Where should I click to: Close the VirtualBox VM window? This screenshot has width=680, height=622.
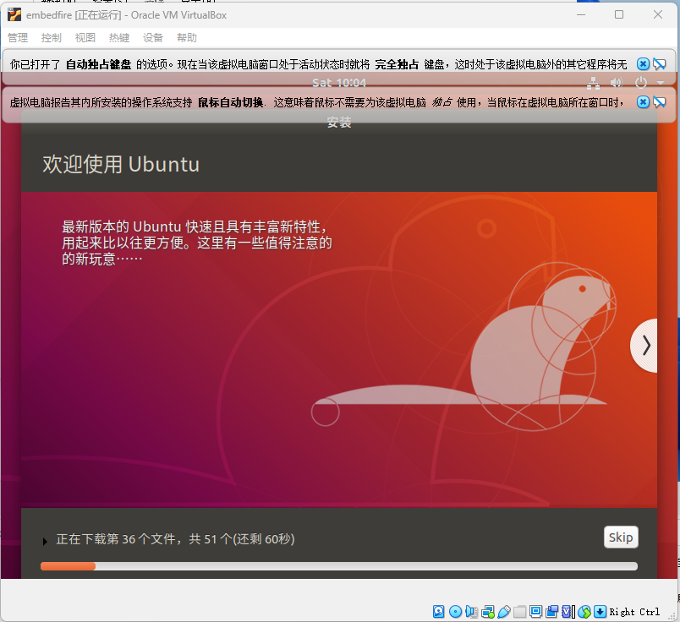click(x=657, y=14)
